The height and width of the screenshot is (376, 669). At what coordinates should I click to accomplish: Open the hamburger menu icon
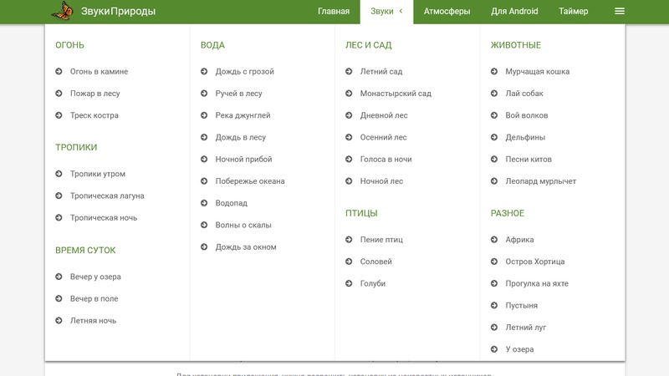(x=620, y=12)
